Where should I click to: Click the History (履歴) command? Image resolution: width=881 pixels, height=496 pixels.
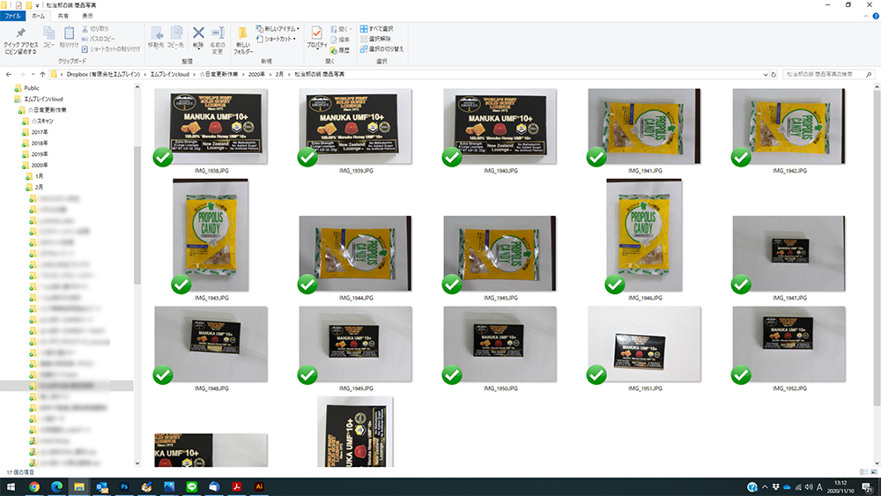(x=340, y=50)
